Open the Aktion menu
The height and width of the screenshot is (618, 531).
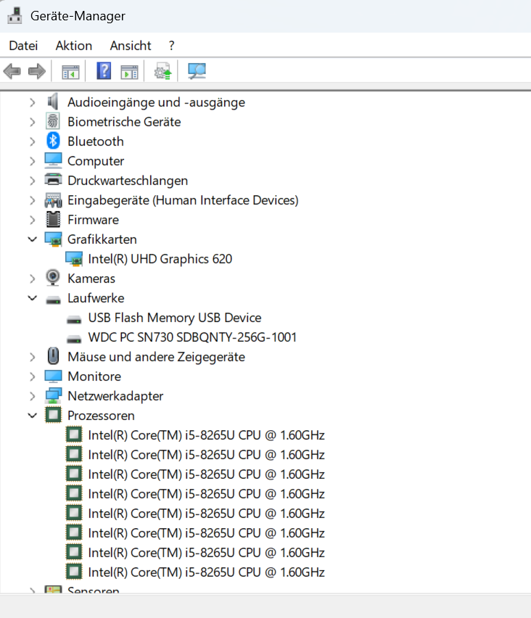pos(74,46)
